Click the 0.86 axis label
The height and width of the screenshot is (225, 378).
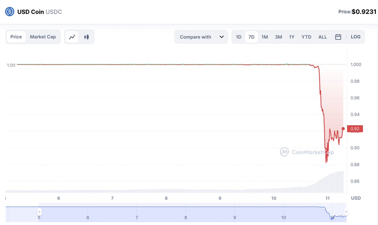355,181
